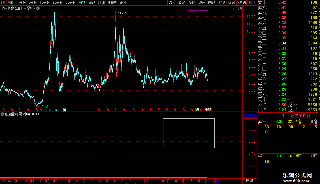Click the double blue arrow signal marker
Image resolution: width=320 pixels, height=184 pixels.
click(x=56, y=110)
